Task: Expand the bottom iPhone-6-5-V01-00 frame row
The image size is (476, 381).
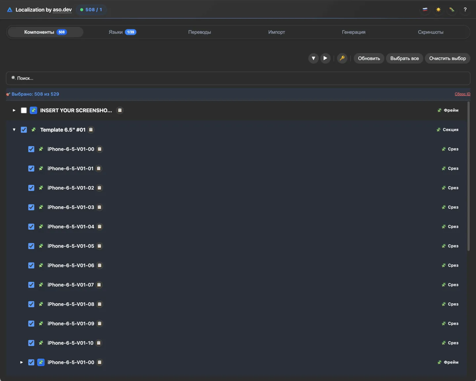Action: pyautogui.click(x=21, y=362)
